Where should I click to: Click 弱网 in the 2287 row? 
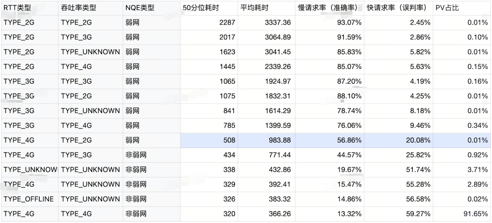(x=152, y=23)
